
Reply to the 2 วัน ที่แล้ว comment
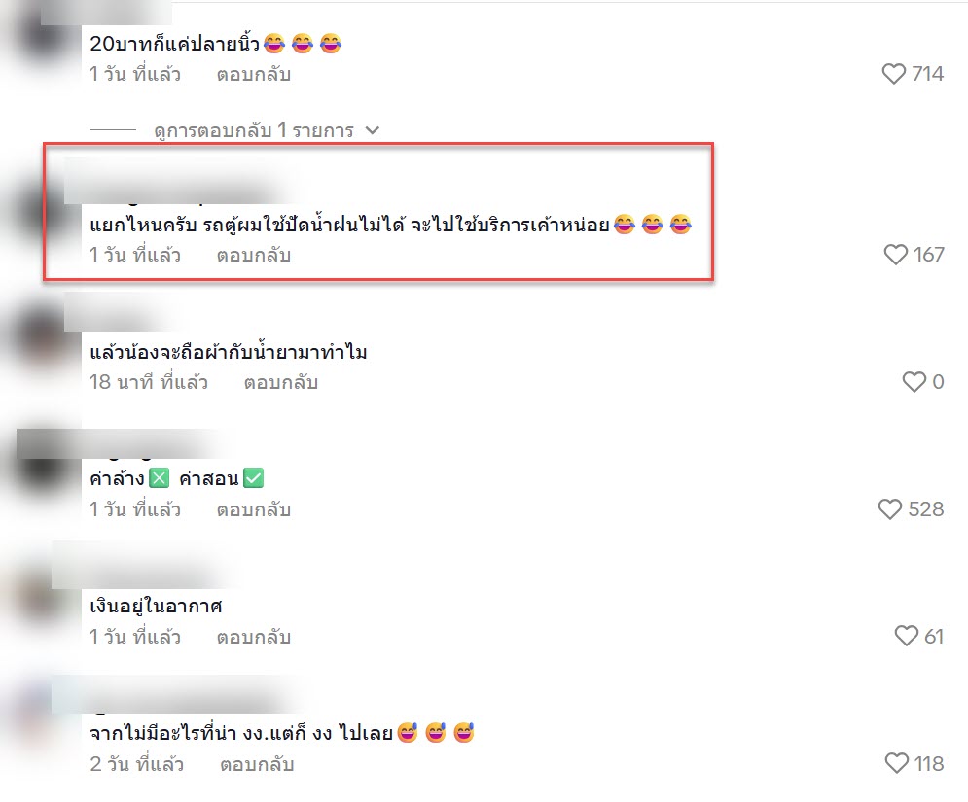coord(257,765)
